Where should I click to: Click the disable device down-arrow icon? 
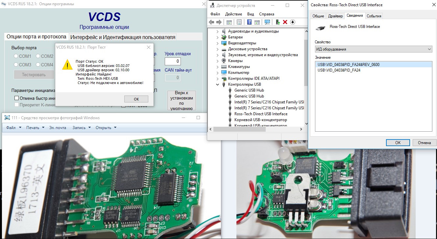(292, 22)
